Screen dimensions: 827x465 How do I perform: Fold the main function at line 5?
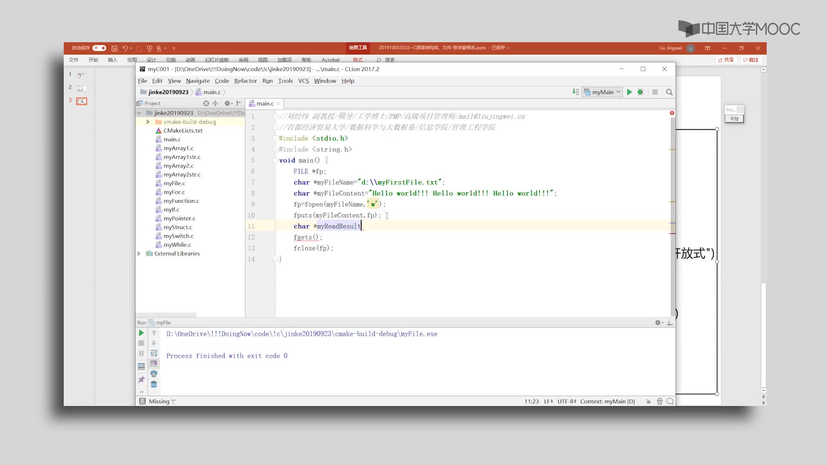coord(275,160)
